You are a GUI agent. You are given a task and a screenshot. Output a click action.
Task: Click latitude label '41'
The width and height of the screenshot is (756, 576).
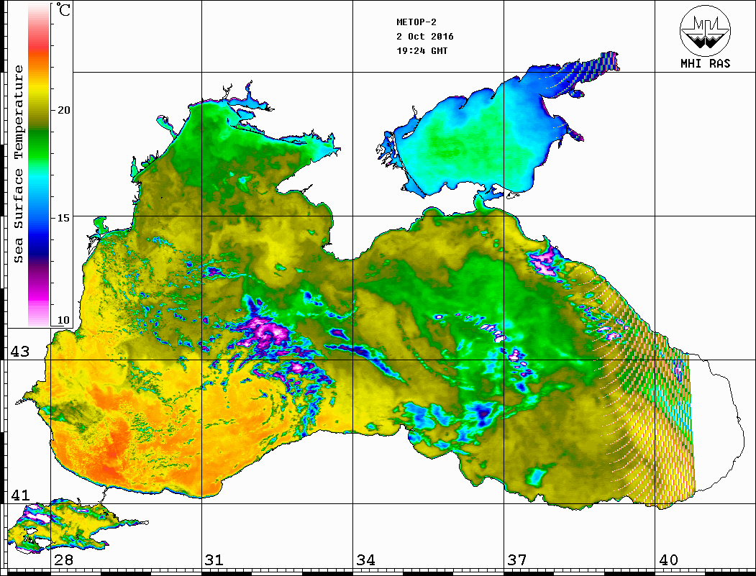(x=19, y=495)
